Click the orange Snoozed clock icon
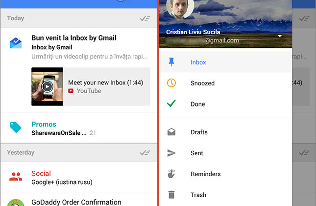 [x=171, y=83]
